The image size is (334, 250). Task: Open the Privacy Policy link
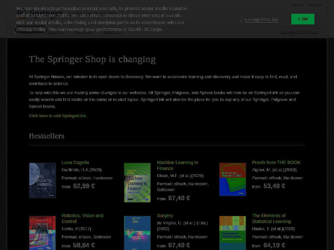[31, 29]
